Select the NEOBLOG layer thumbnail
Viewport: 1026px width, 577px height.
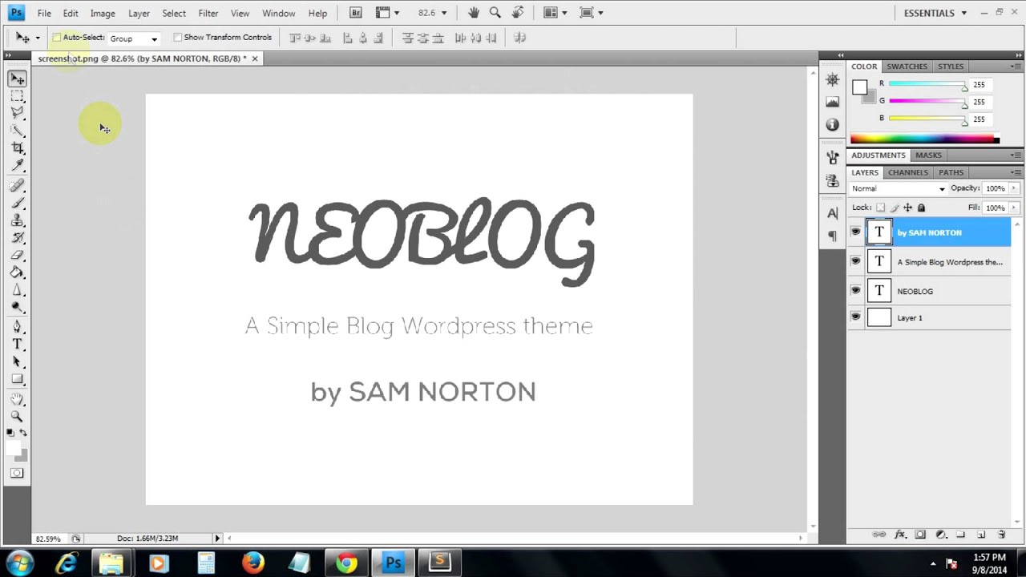(879, 290)
